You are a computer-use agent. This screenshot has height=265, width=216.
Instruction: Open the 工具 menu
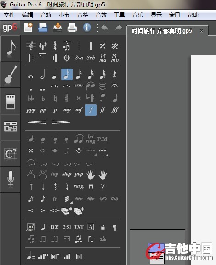tap(119, 15)
